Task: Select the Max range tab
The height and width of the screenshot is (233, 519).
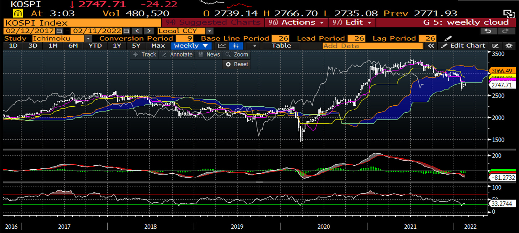Action: click(x=158, y=46)
